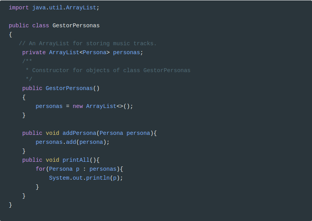Click the new keyword in the assignment

[x=78, y=106]
